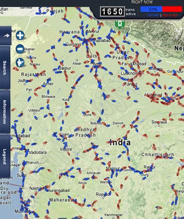Image resolution: width=184 pixels, height=219 pixels.
Task: Click the Alwar city label
Action: tap(77, 64)
